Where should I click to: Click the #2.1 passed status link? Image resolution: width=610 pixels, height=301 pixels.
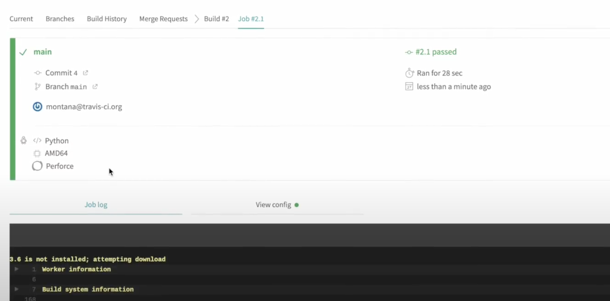pos(436,52)
